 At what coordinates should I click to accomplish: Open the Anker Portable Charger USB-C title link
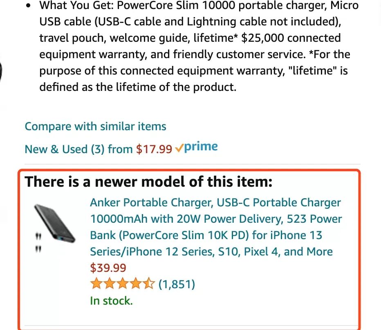216,227
